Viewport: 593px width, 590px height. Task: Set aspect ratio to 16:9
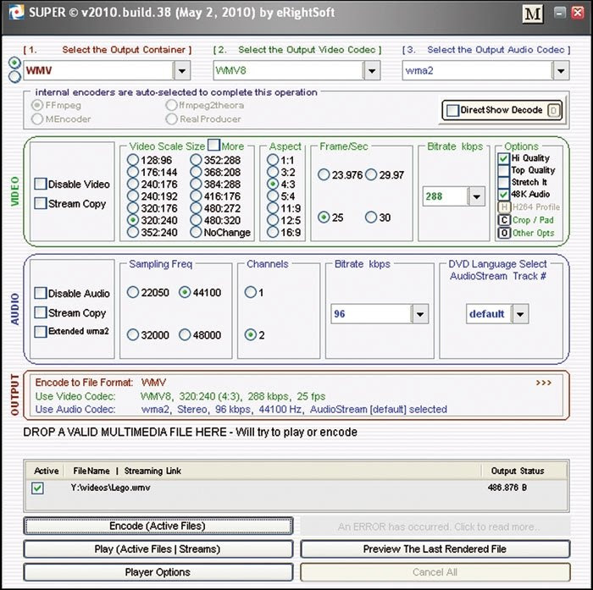point(273,232)
